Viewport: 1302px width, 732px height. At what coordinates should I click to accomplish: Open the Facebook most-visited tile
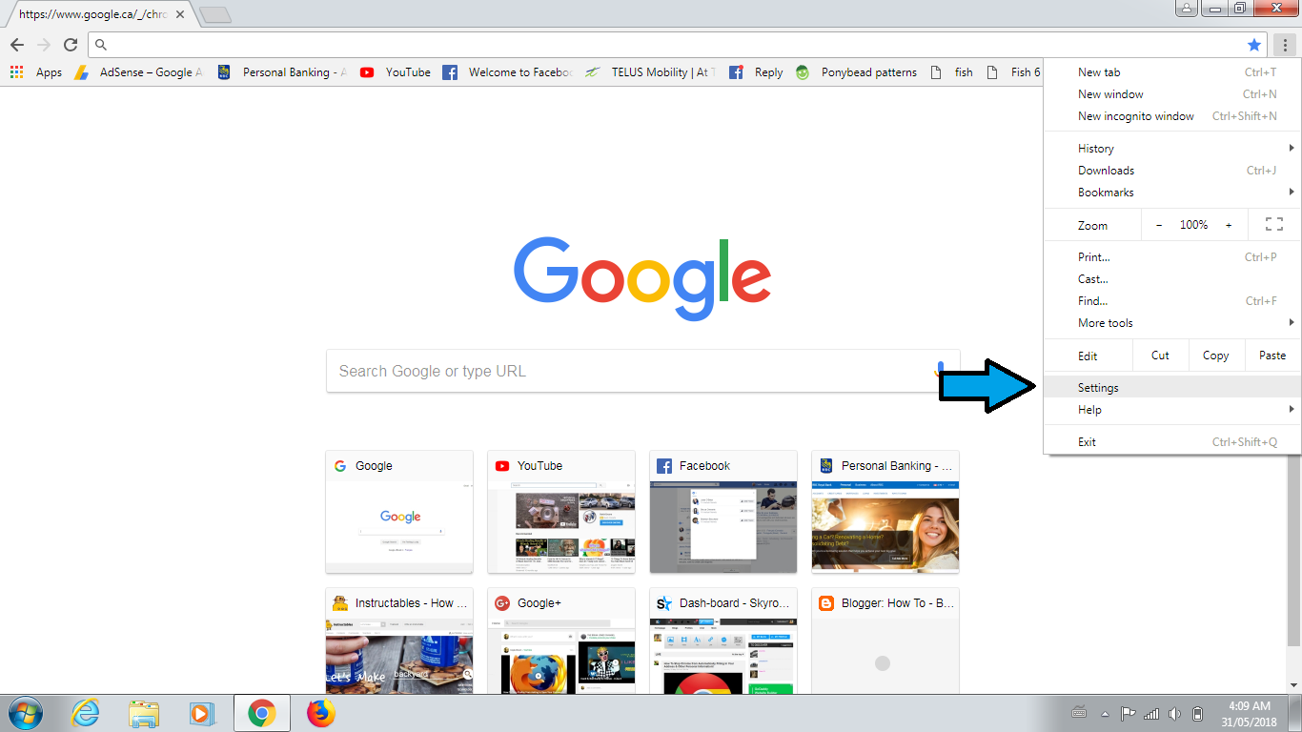723,512
